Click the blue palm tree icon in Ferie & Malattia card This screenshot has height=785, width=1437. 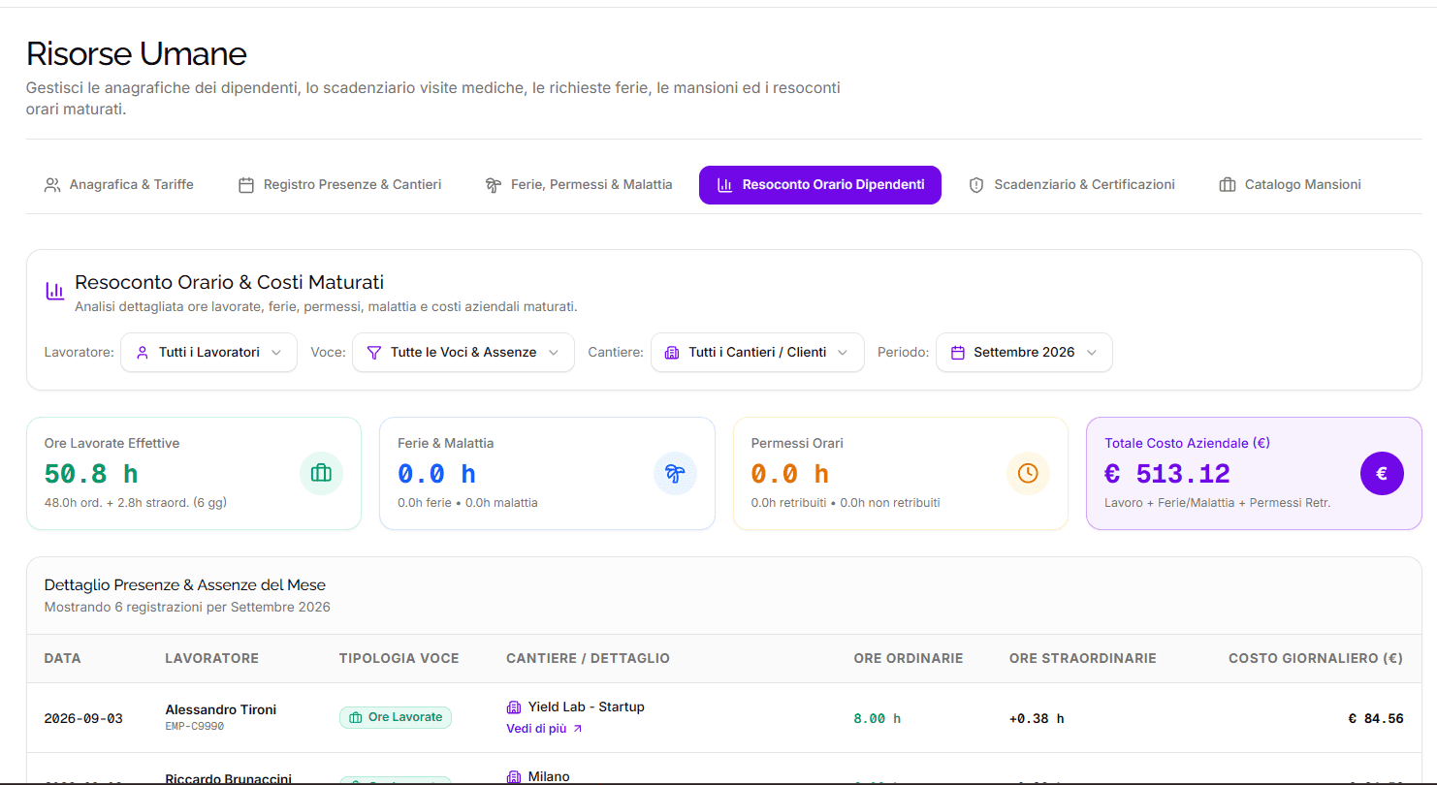675,474
